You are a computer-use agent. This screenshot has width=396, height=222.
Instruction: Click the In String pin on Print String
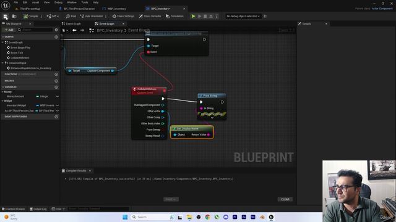[x=201, y=109]
